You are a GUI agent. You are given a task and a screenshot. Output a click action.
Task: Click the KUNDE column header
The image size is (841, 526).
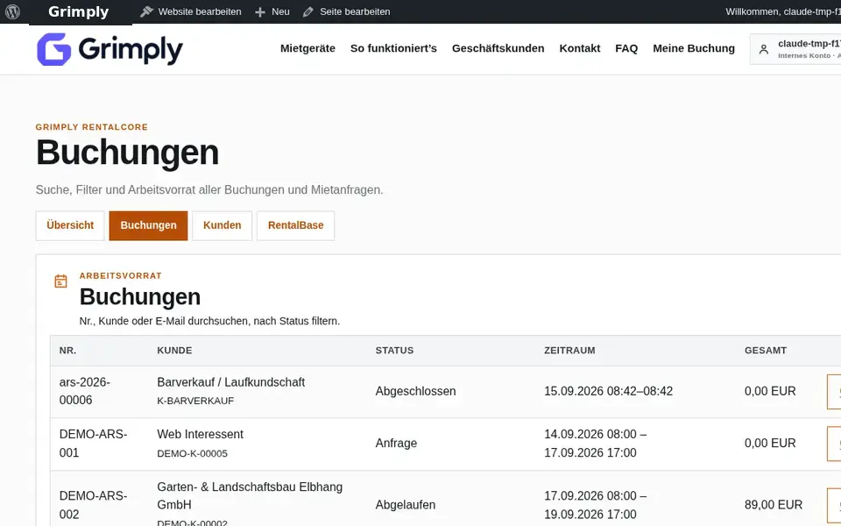[x=174, y=351]
